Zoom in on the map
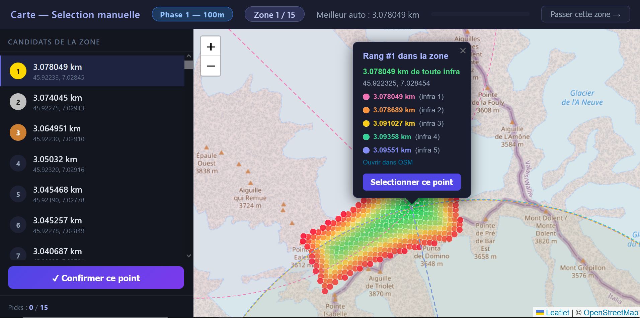The image size is (640, 318). click(211, 46)
